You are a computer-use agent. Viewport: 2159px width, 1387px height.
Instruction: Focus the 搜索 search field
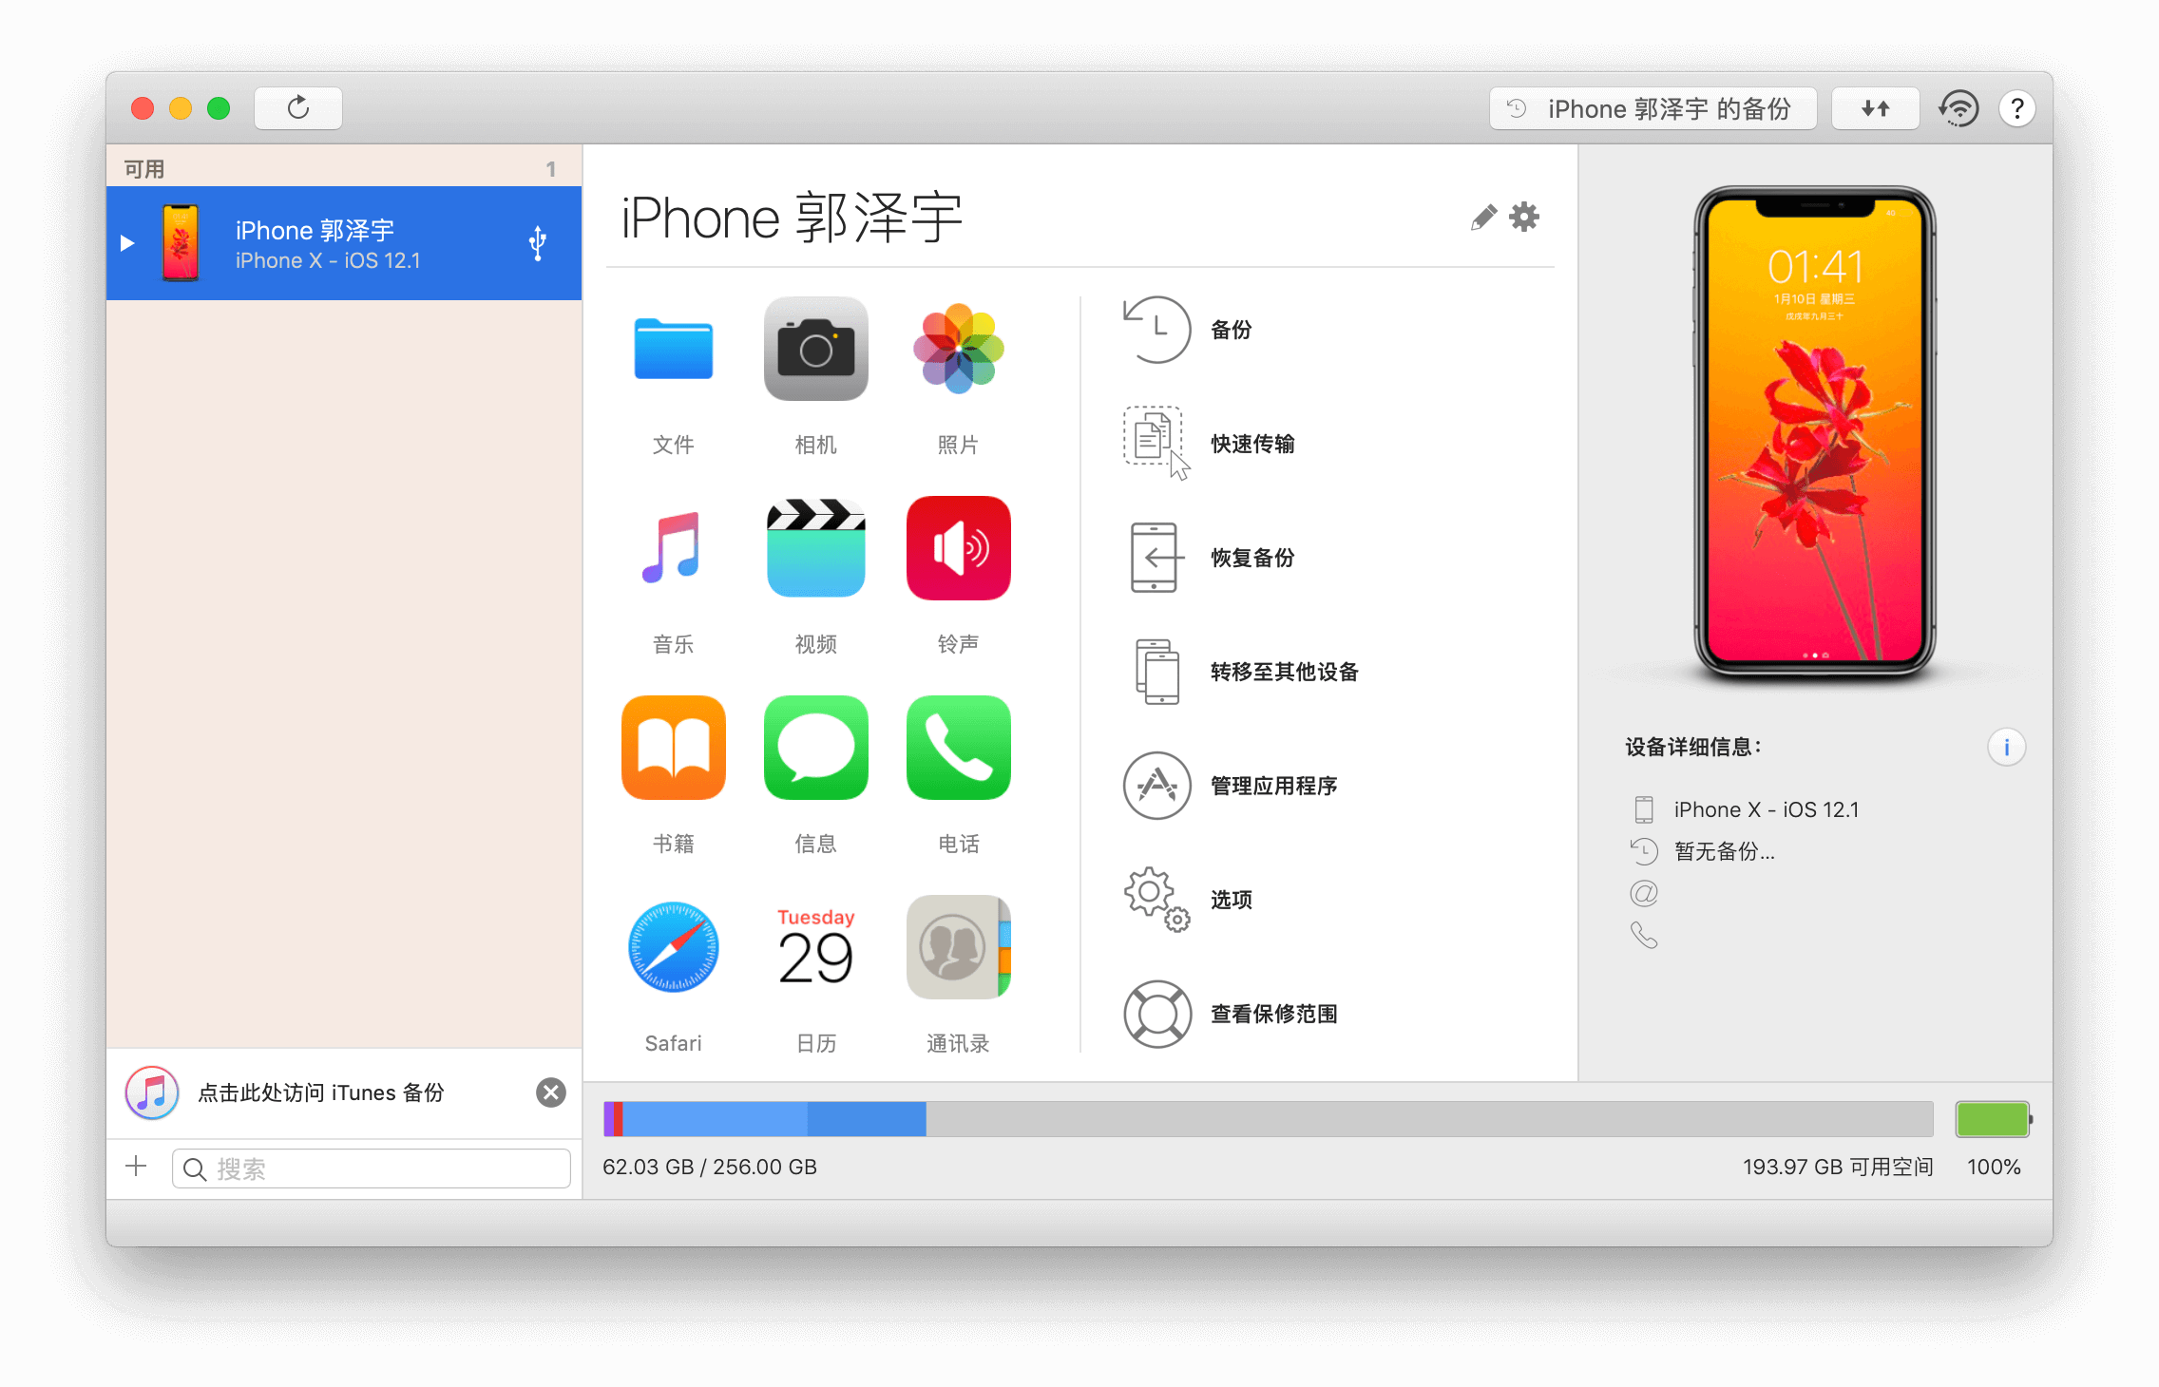372,1168
